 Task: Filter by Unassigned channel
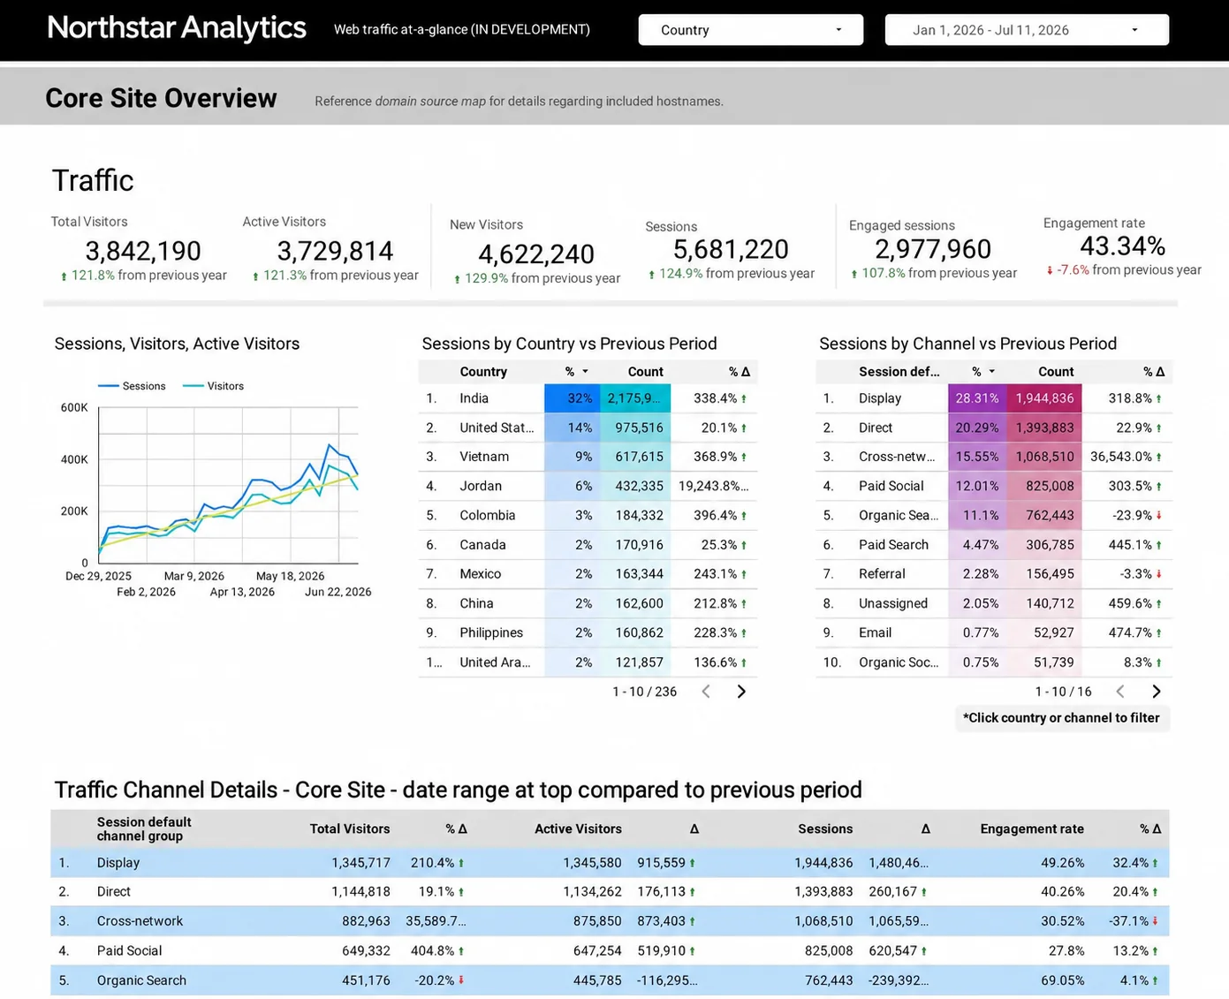(x=893, y=603)
